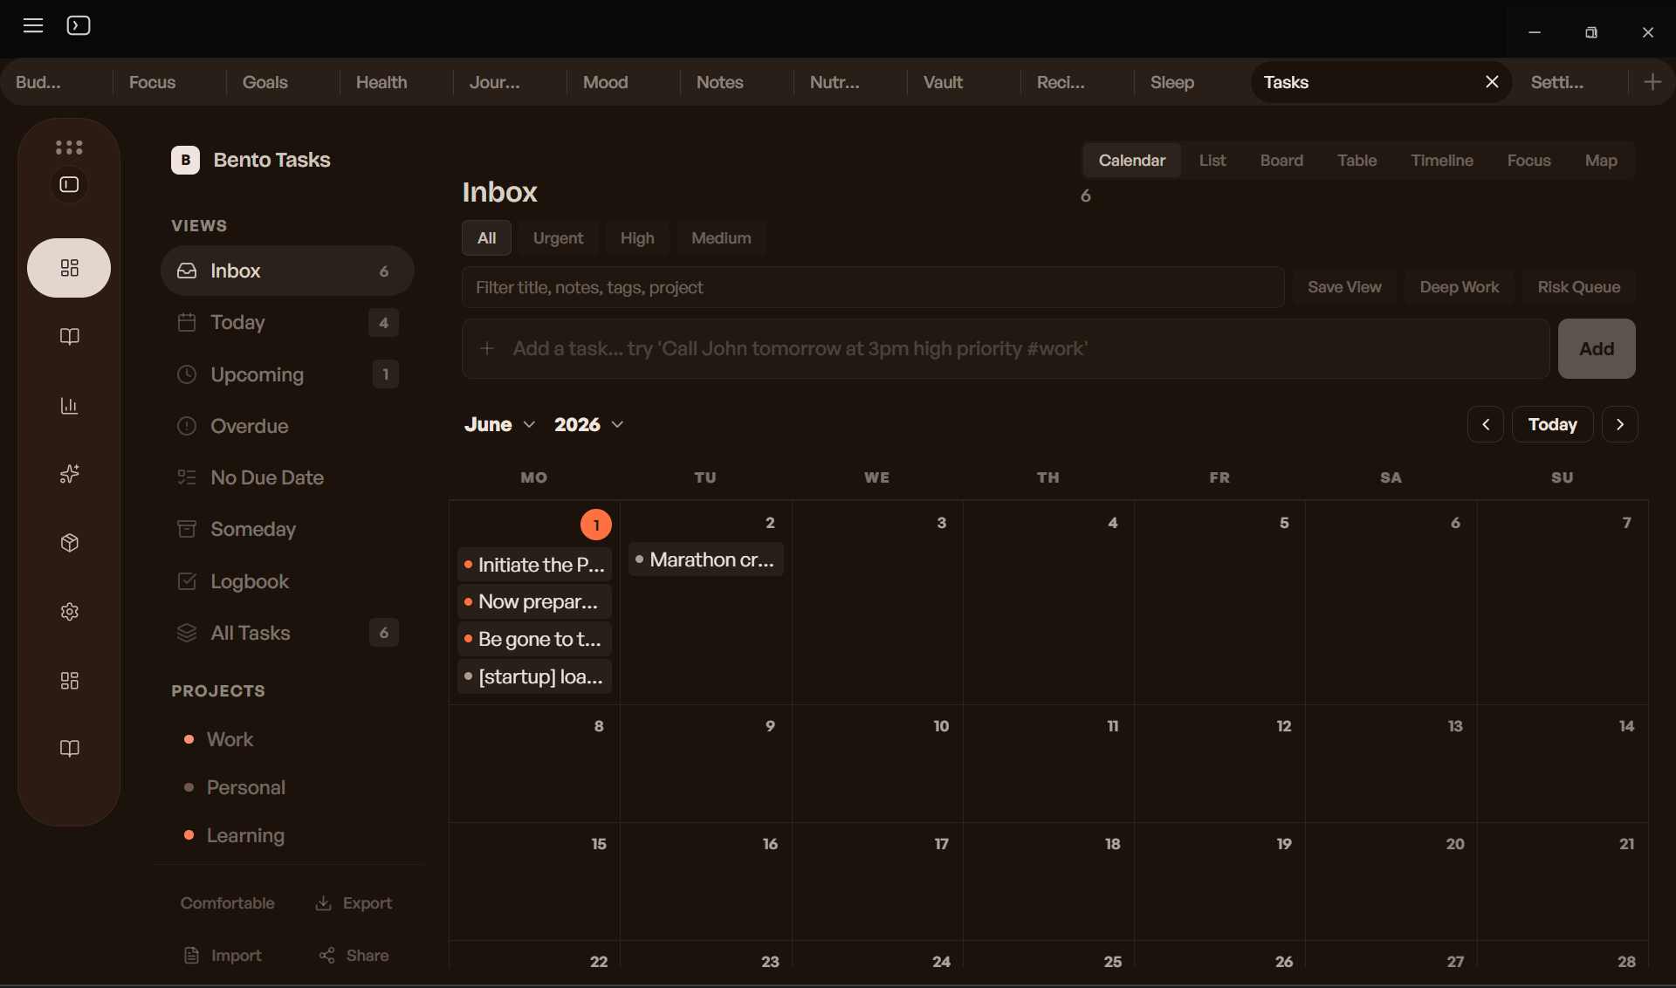Switch to Timeline view

pyautogui.click(x=1442, y=161)
